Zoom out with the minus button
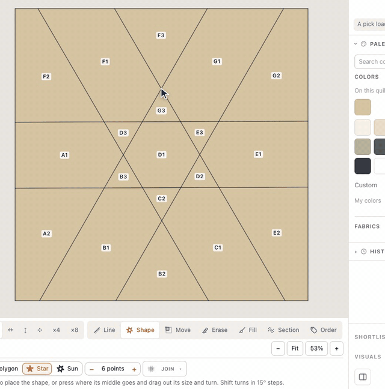Viewport: 385px width, 389px height. [278, 349]
